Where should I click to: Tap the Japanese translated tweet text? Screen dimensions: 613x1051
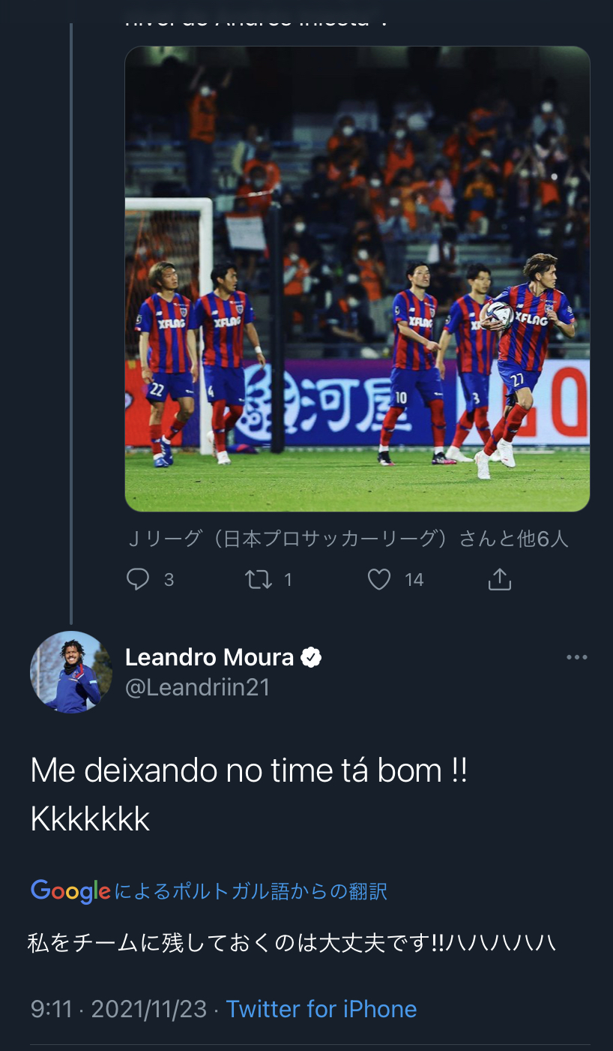(292, 941)
